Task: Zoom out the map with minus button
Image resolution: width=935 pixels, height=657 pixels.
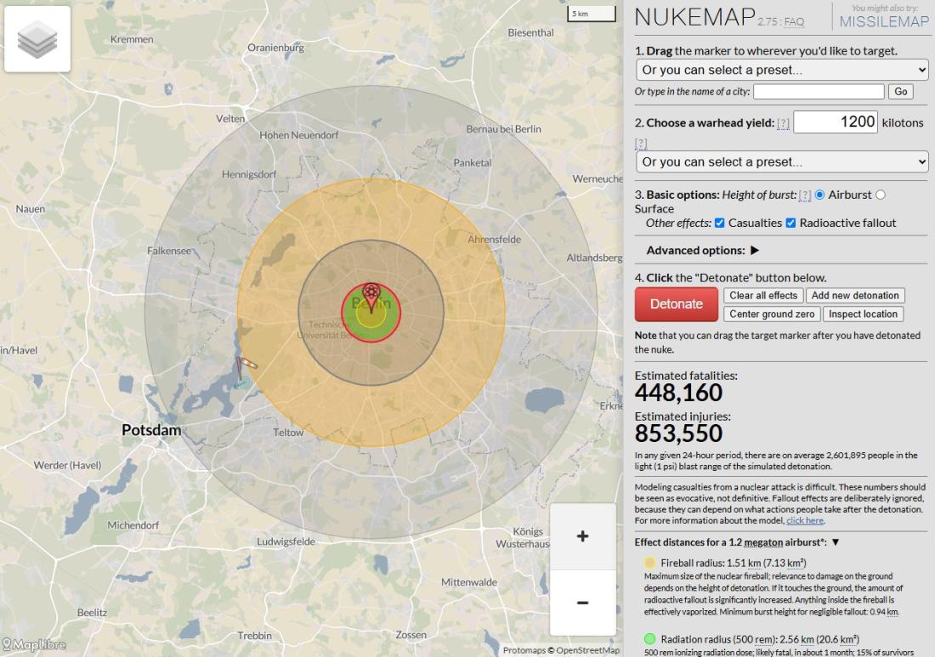Action: click(582, 602)
